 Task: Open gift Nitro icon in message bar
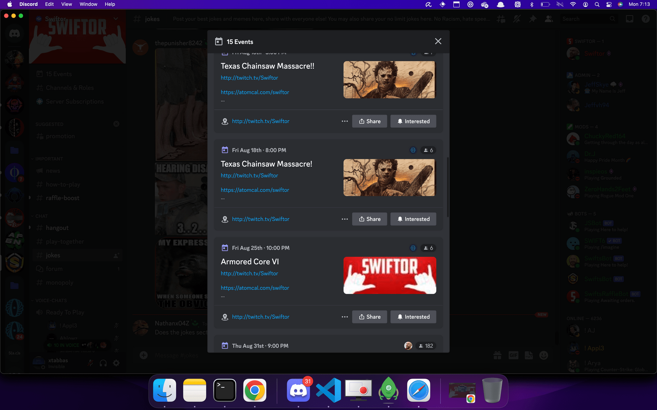click(x=497, y=355)
